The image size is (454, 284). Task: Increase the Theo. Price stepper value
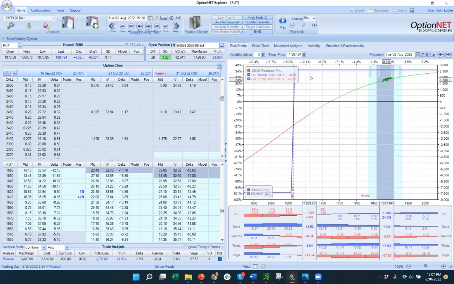[304, 53]
